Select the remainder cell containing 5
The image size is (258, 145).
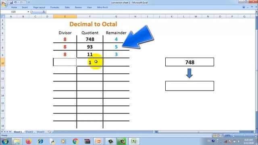point(116,47)
